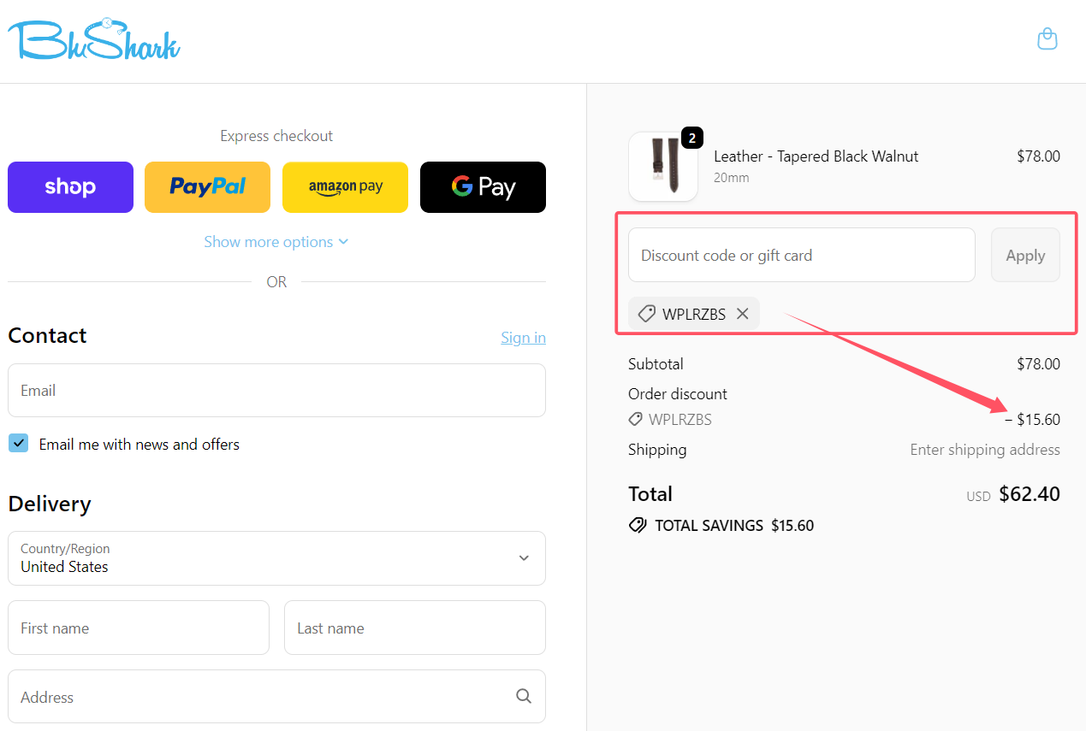Choose Amazon Pay express checkout
The image size is (1086, 731).
tap(346, 187)
